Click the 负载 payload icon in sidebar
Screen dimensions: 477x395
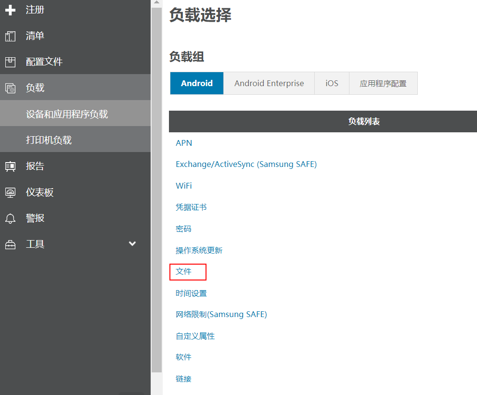tap(10, 88)
